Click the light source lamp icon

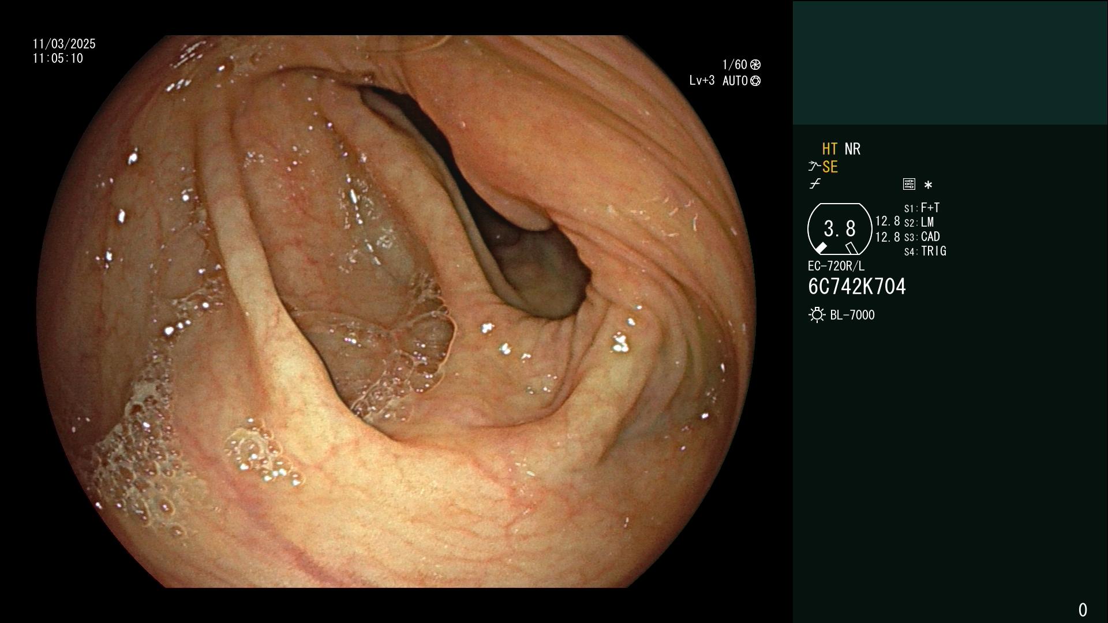(x=817, y=315)
